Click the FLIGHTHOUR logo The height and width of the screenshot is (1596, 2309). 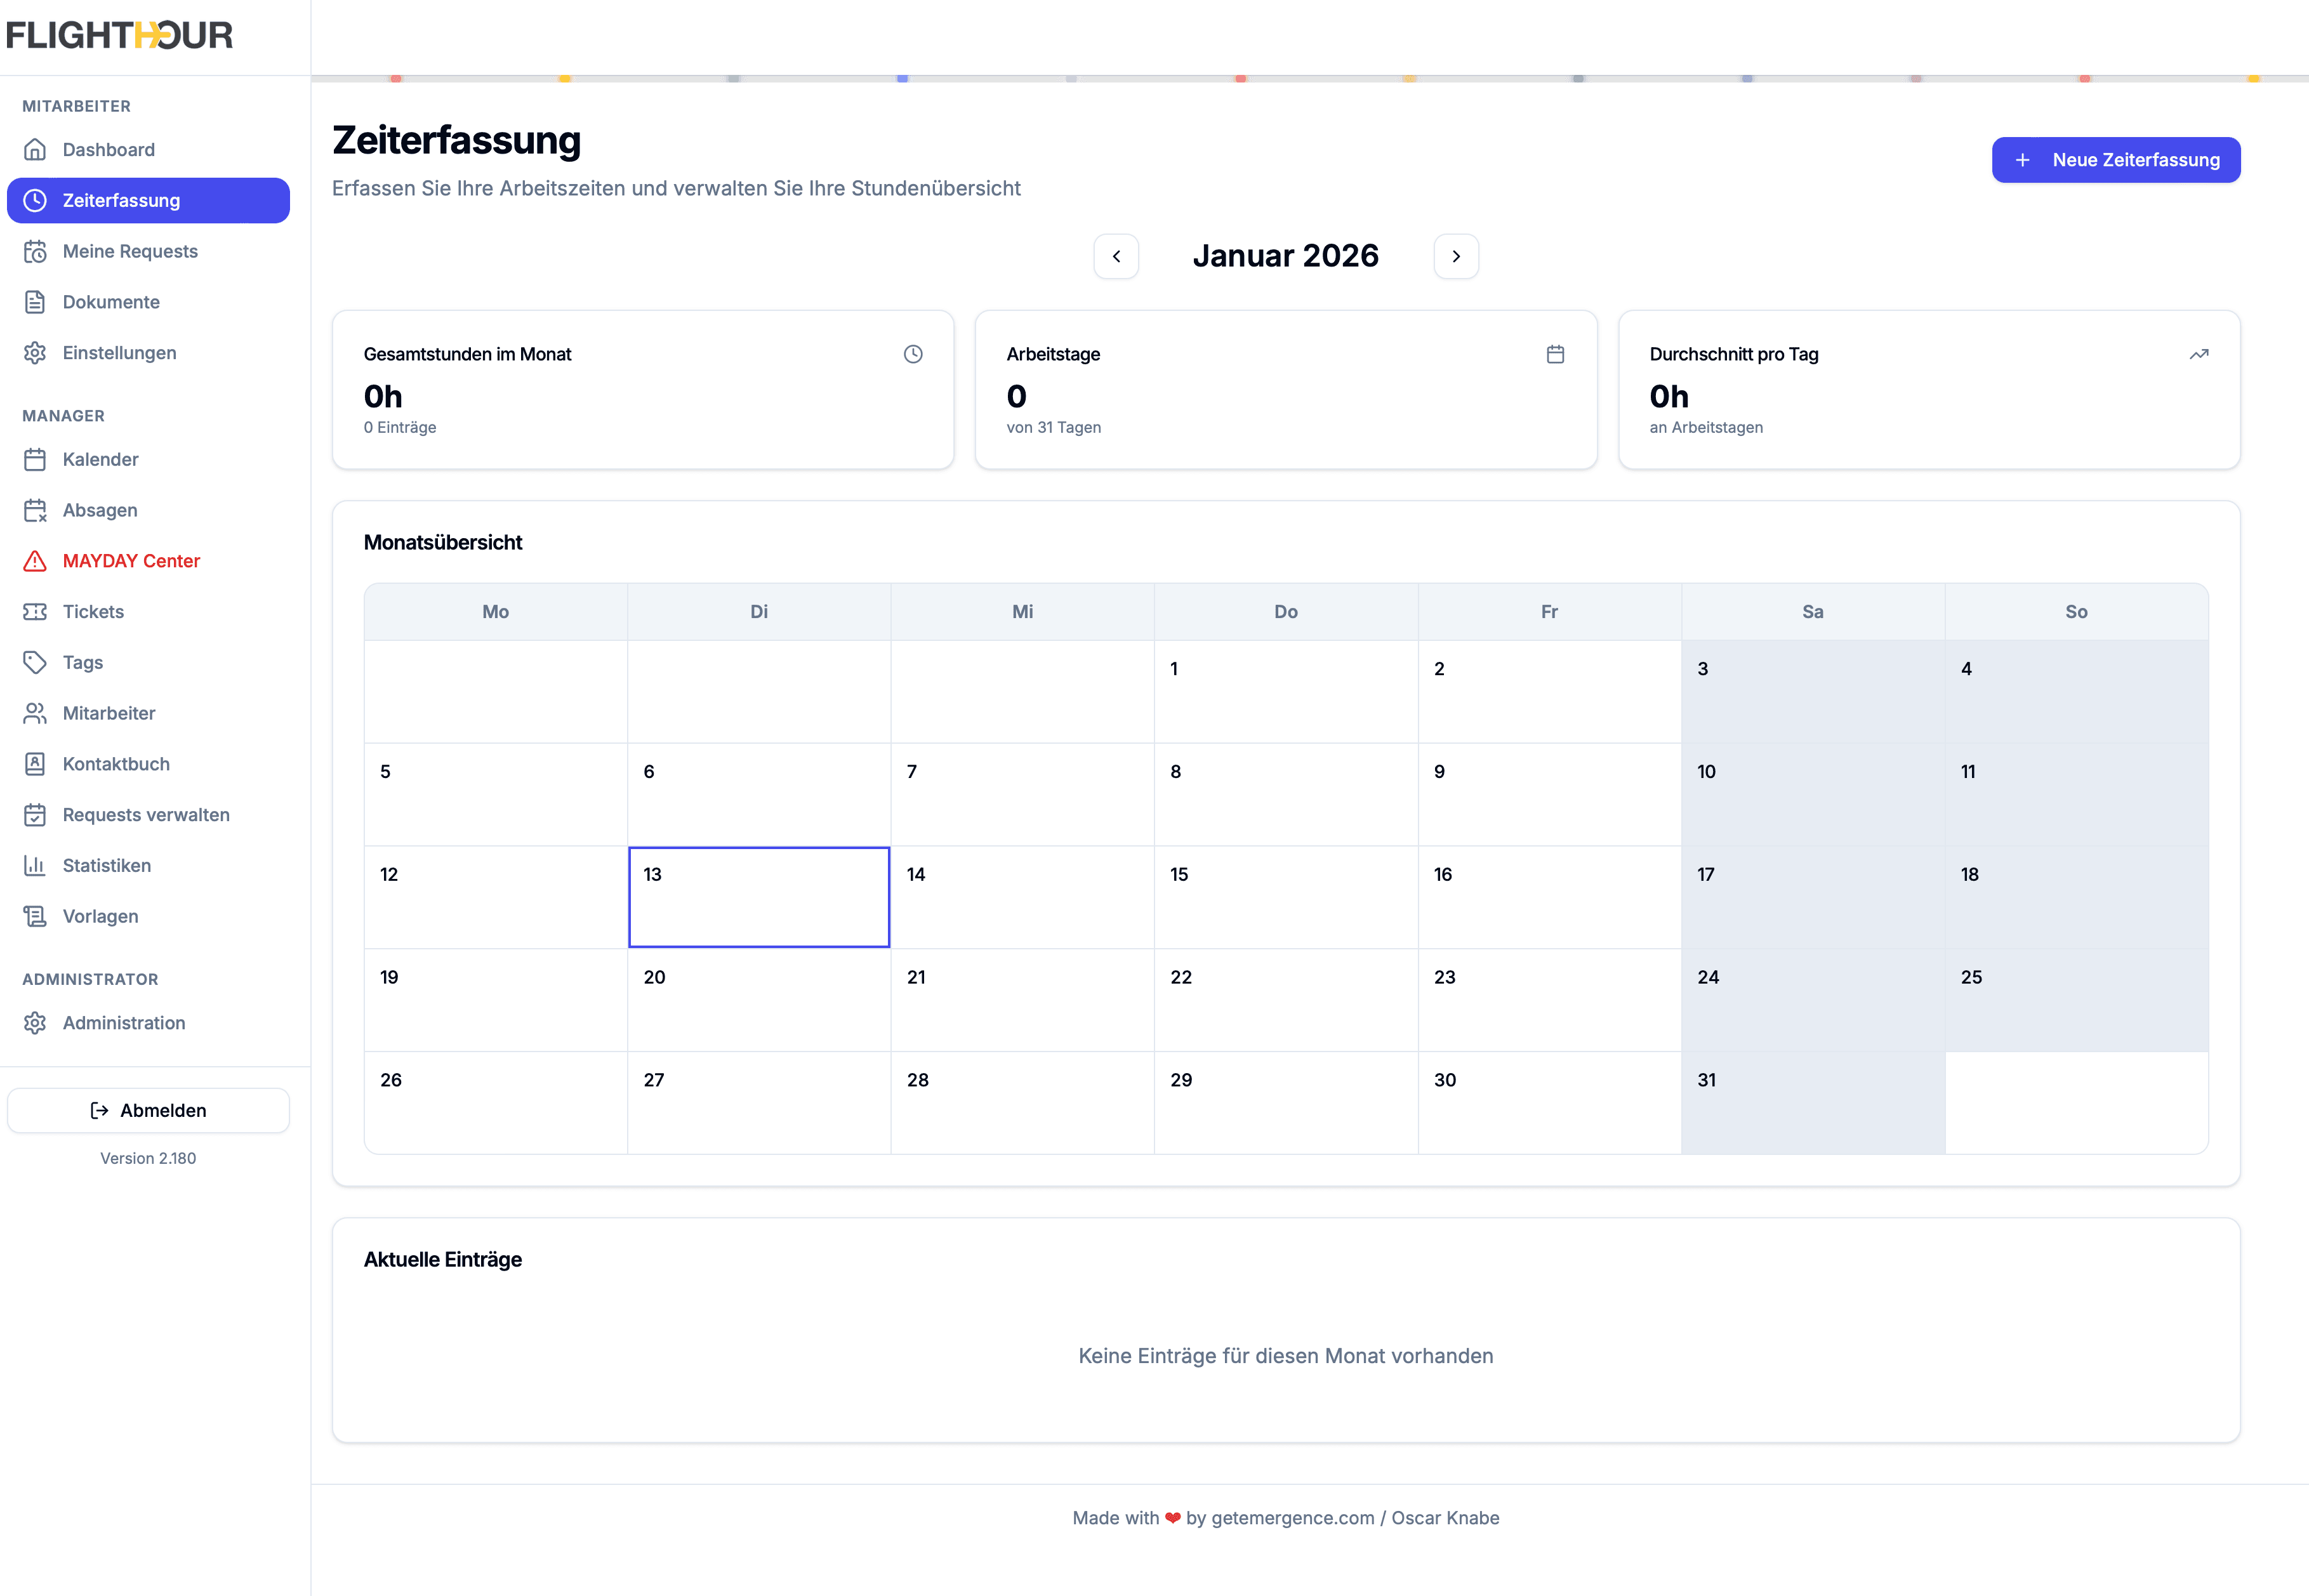pos(119,35)
